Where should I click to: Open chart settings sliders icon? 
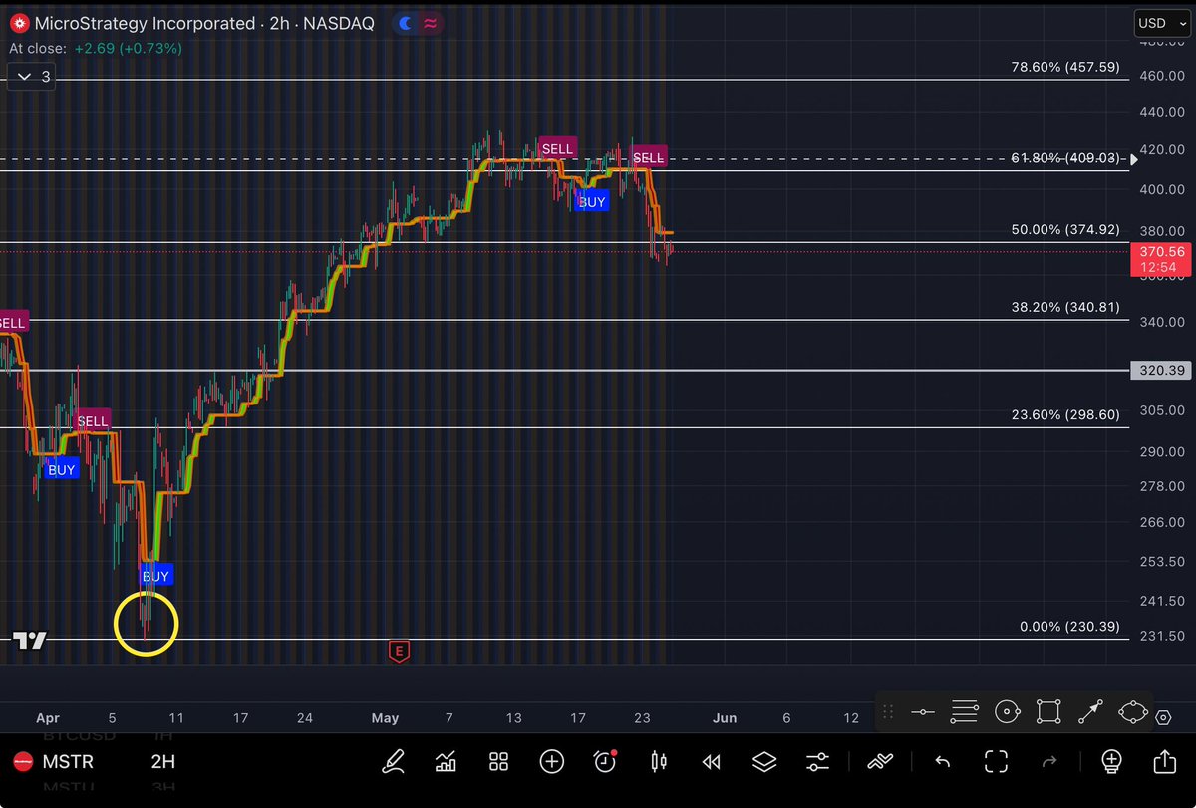[817, 762]
